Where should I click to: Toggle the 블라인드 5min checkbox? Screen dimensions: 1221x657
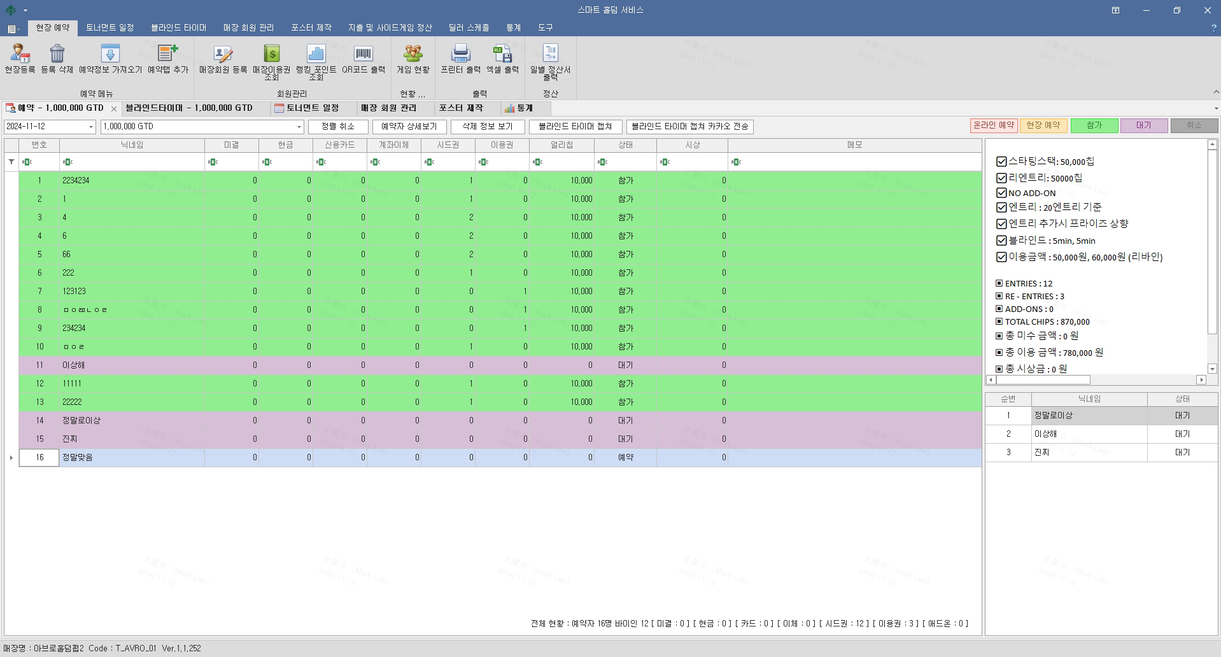coord(1001,241)
